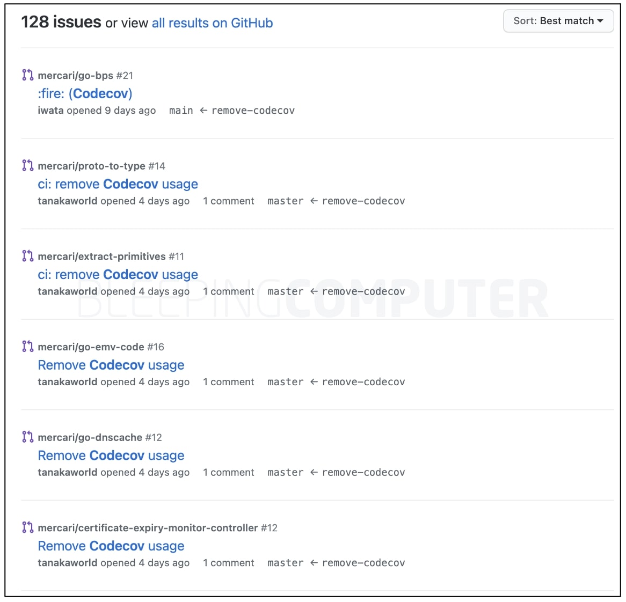Open tanakaworld's profile under go-emv-code
Viewport: 626px width, 602px height.
point(68,381)
